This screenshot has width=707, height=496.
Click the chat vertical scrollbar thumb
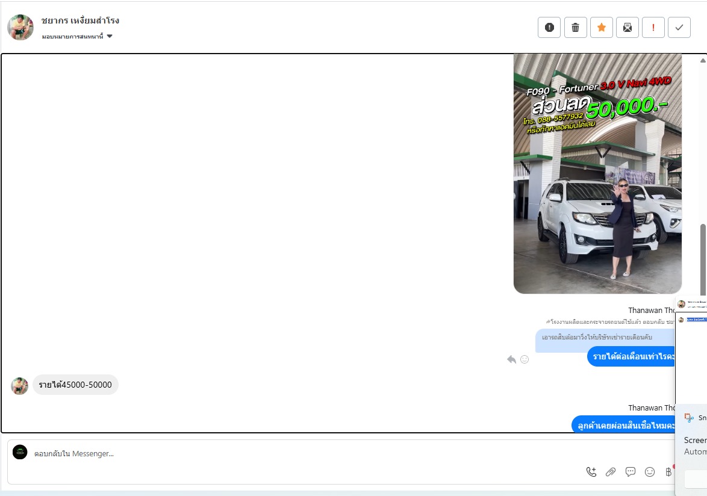pos(703,259)
